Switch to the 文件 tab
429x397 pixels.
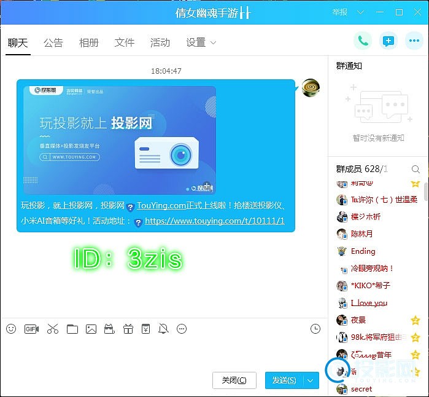click(125, 43)
